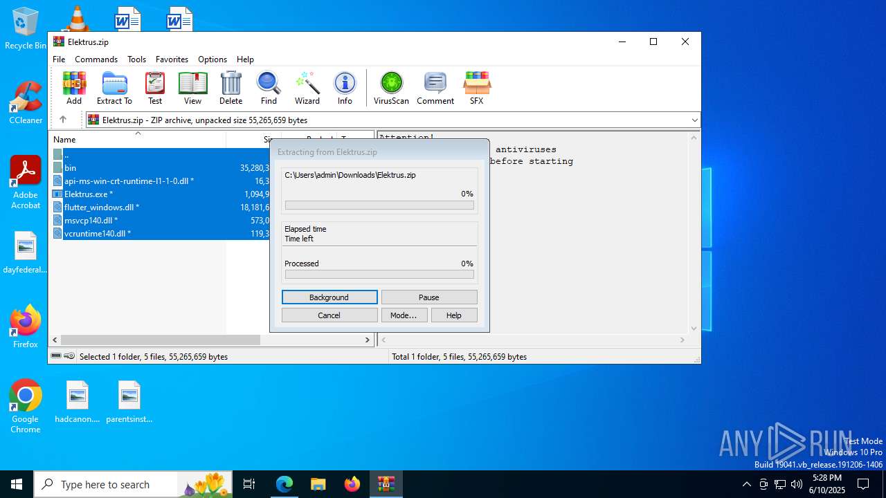Select the parent folder '..' row
This screenshot has height=498, width=886.
(161, 154)
